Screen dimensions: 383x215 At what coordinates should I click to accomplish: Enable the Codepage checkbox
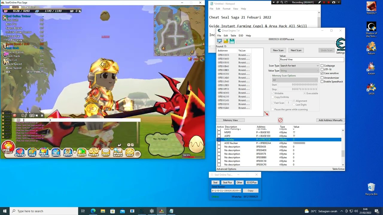[322, 66]
